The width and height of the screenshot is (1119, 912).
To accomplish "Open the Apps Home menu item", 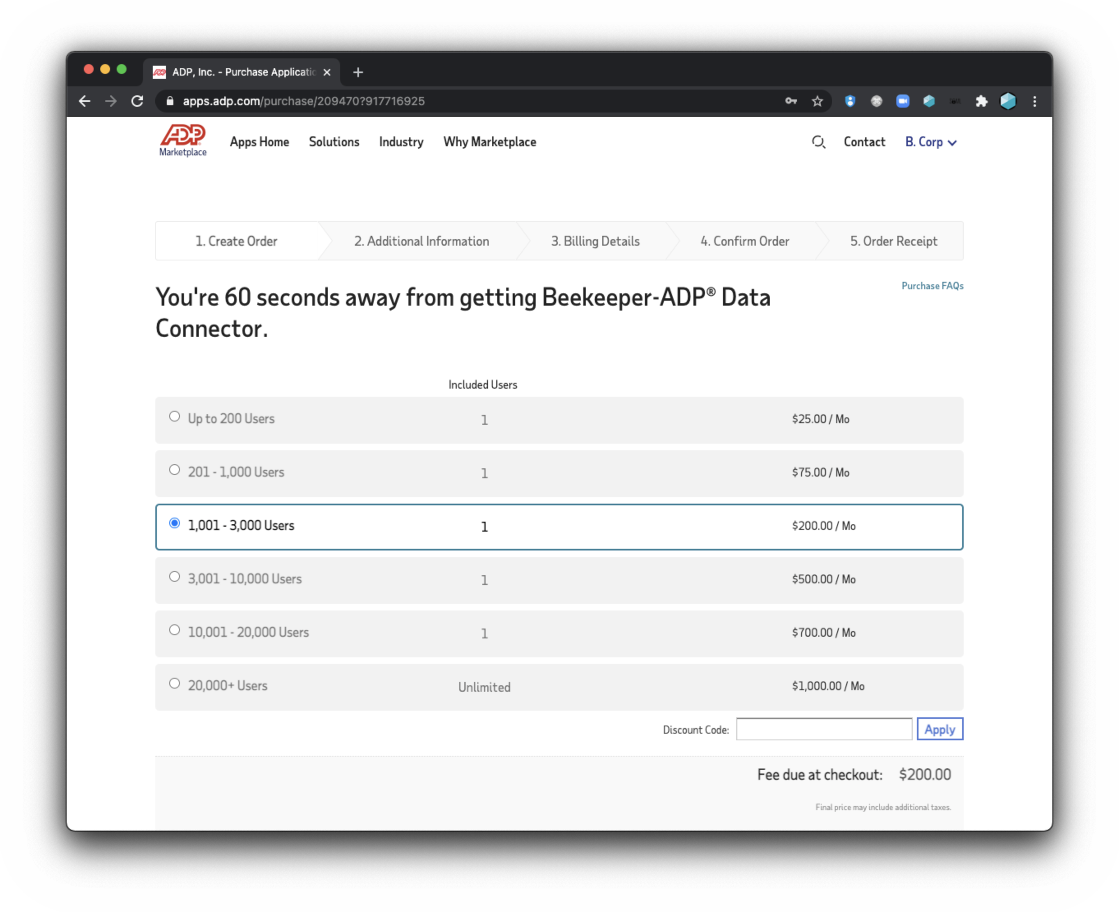I will pyautogui.click(x=259, y=142).
